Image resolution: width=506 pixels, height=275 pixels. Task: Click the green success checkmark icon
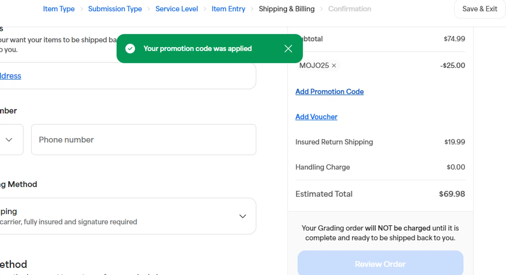[130, 48]
